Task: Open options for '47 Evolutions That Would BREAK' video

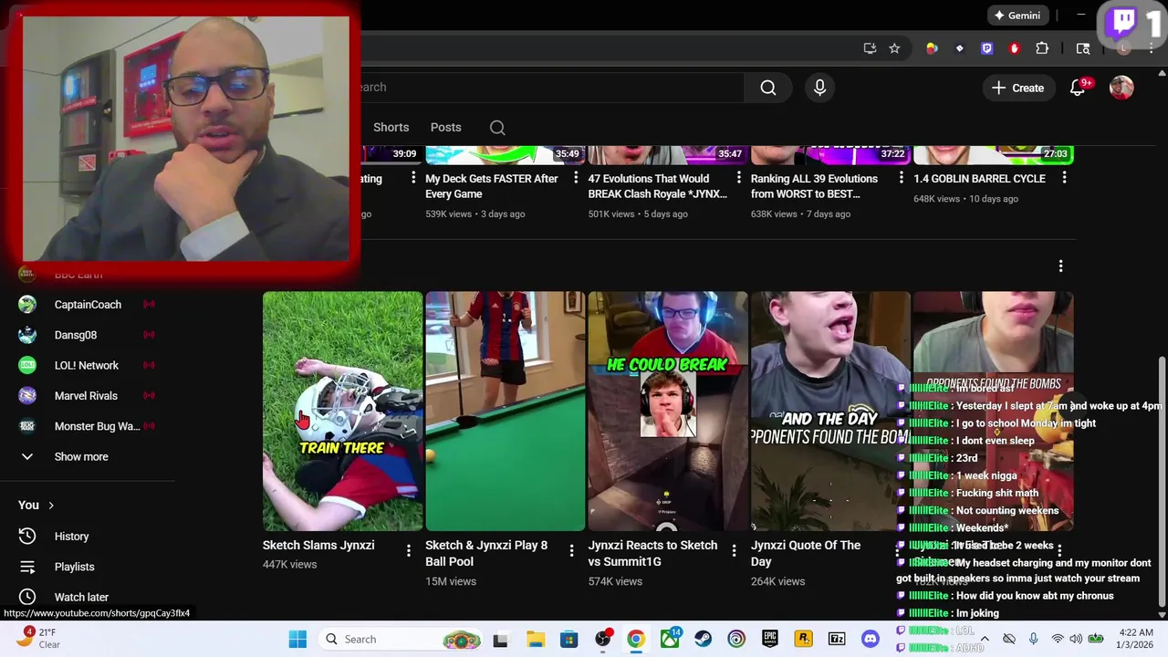Action: (x=738, y=178)
